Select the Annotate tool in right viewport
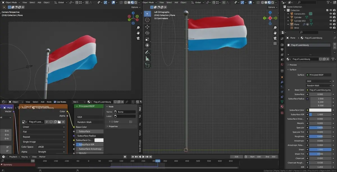Screen dimensions: 337x172 (x=147, y=52)
